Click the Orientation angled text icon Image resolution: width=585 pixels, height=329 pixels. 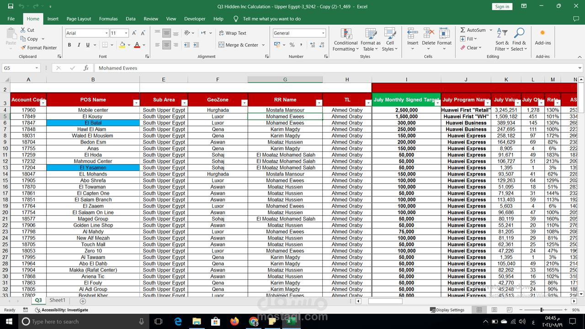(188, 33)
